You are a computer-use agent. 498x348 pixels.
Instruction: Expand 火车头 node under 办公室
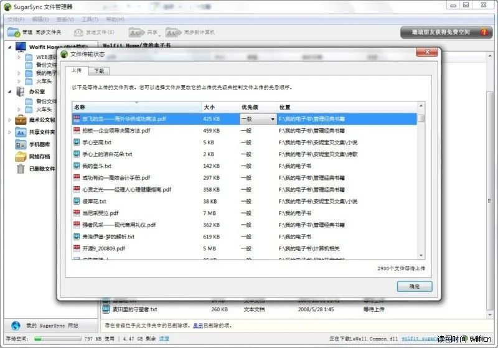(x=19, y=110)
